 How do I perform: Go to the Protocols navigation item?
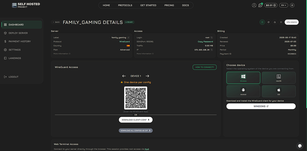(125, 5)
